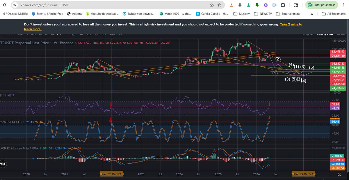Click the 2024 year label on time axis
This screenshot has height=180, width=349.
(179, 174)
